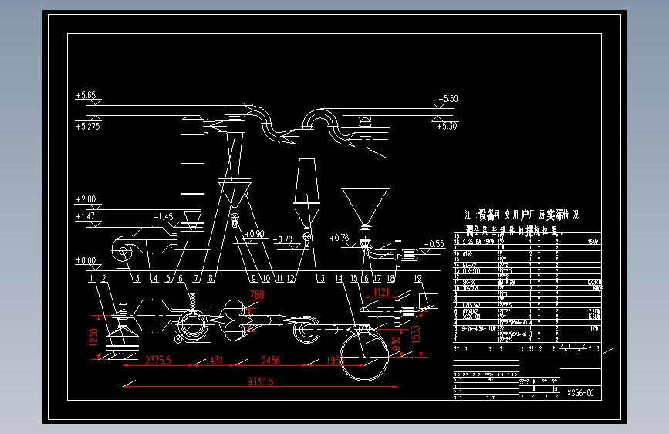Screen dimensions: 669x434
Task: Select callout number 19 above the square box
Action: click(x=417, y=278)
